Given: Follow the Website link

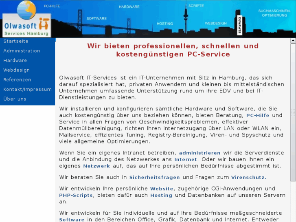Looking at the screenshot, I should tap(162, 189).
